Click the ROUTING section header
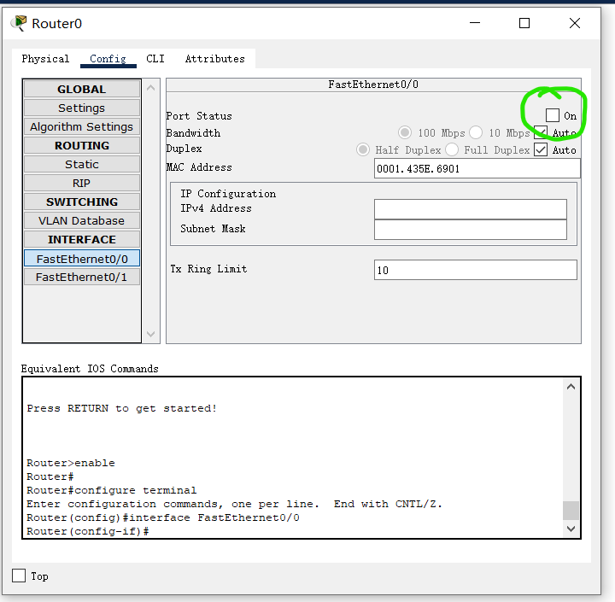The image size is (615, 602). [82, 145]
